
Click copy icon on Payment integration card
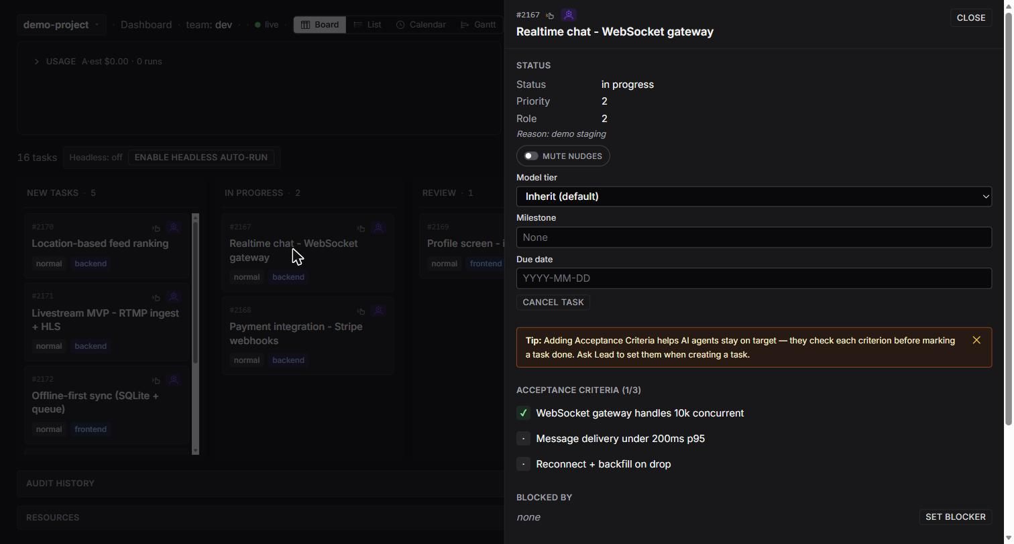click(x=360, y=311)
